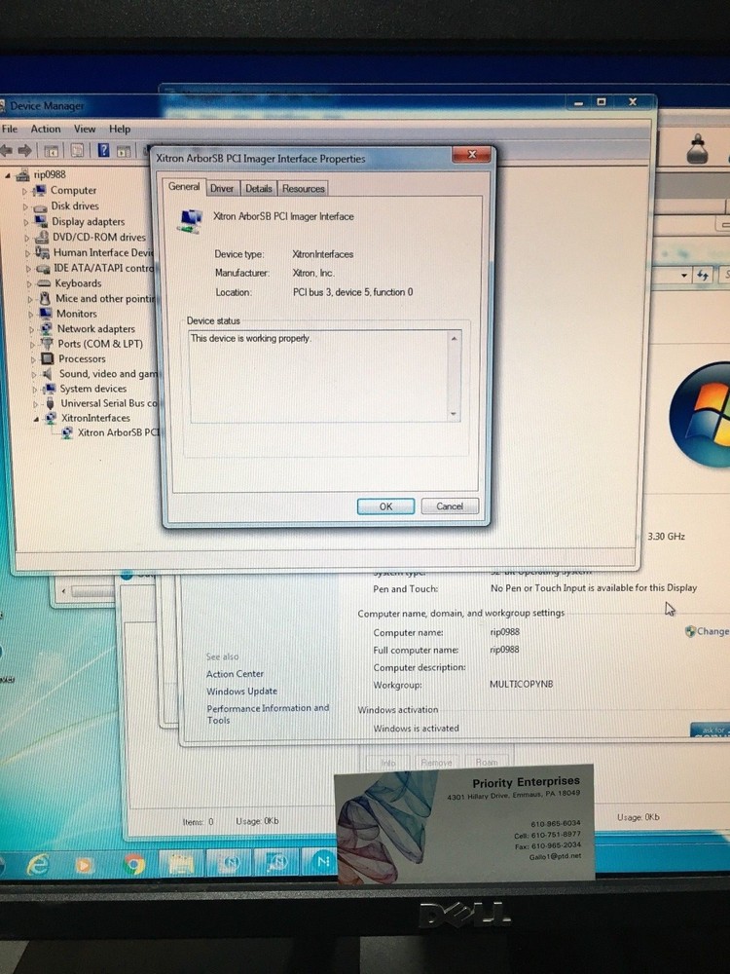Click the ink bottle icon in background window

[x=698, y=149]
